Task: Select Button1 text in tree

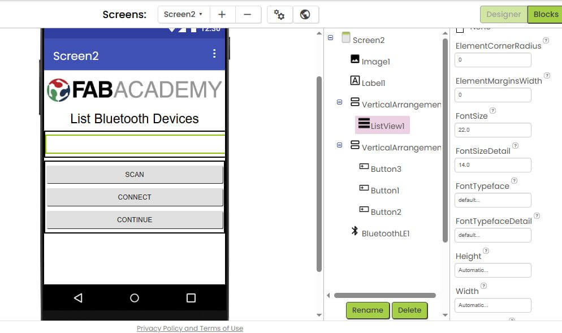Action: [x=385, y=191]
